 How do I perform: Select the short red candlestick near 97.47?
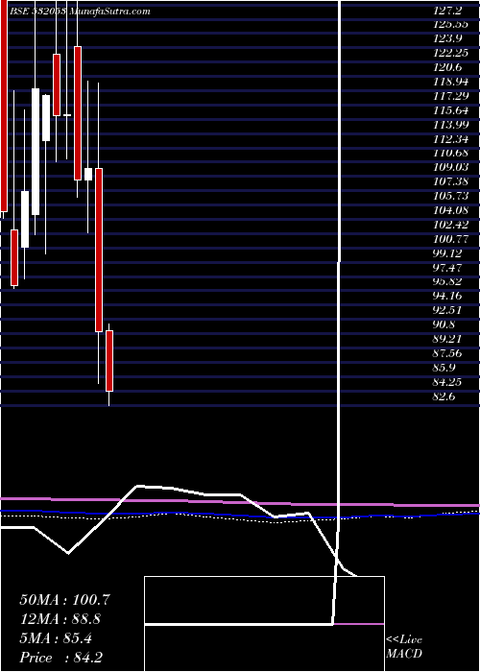tap(14, 257)
